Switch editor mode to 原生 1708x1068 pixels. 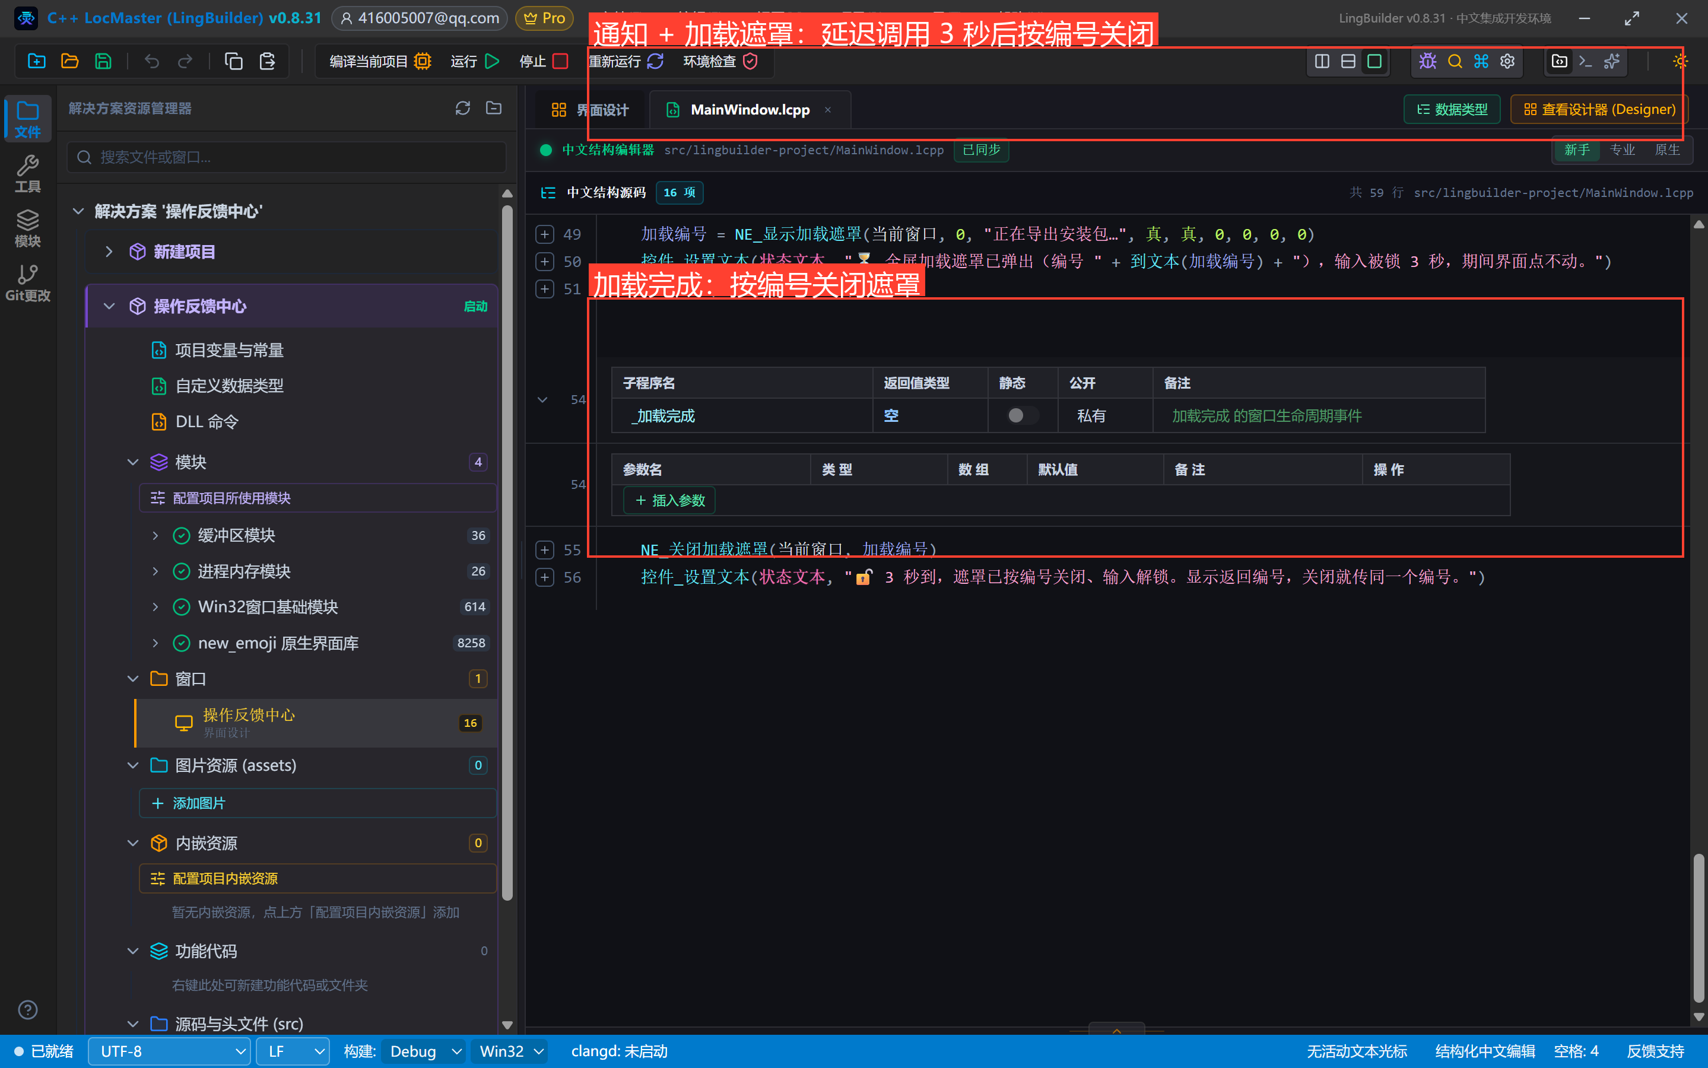[x=1668, y=150]
